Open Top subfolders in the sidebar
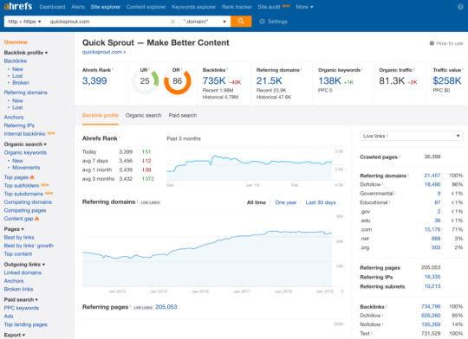Viewport: 468px width, 339px height. tap(22, 185)
